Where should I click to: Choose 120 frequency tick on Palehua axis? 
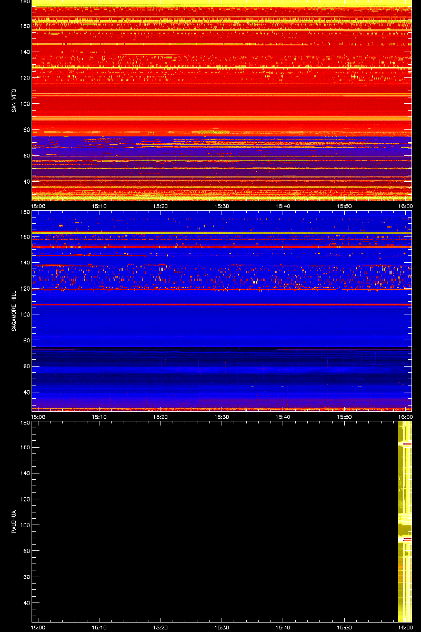pos(25,499)
